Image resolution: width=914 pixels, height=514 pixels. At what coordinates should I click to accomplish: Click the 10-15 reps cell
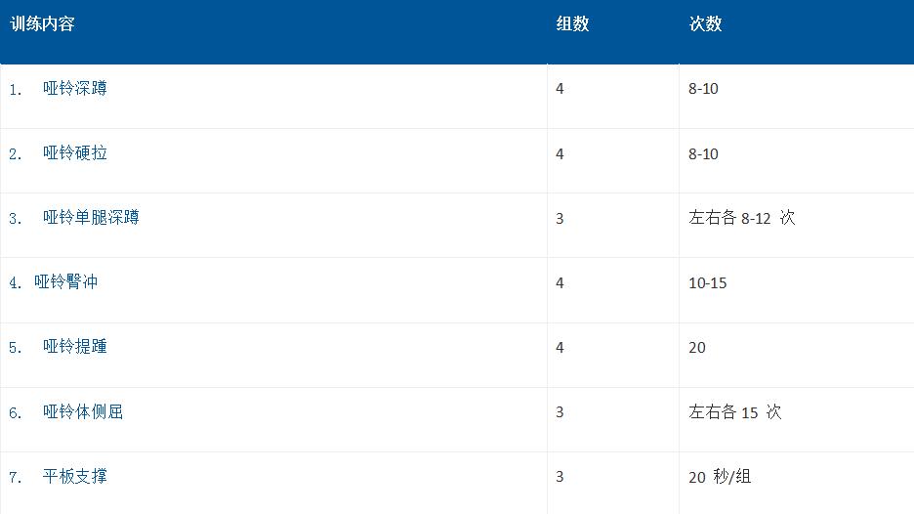coord(707,283)
